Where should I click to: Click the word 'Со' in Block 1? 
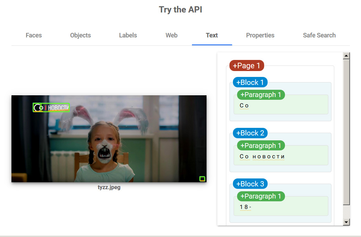coord(244,106)
